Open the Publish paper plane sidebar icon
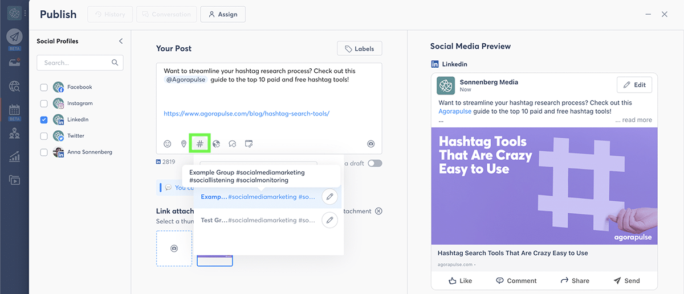684x294 pixels. 15,36
